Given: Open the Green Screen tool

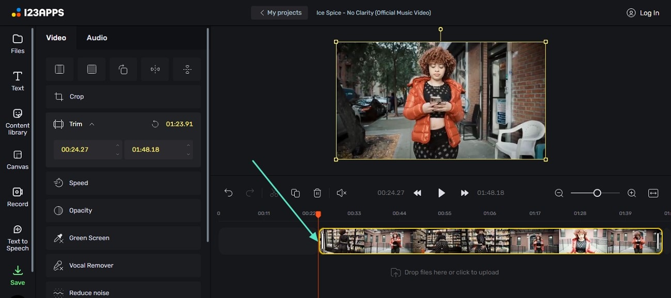Looking at the screenshot, I should tap(123, 238).
